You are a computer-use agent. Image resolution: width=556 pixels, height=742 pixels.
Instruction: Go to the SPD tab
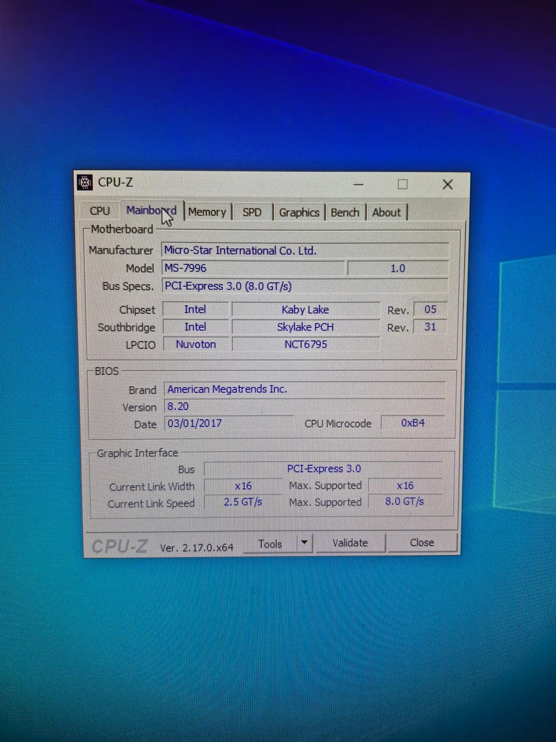(x=252, y=212)
